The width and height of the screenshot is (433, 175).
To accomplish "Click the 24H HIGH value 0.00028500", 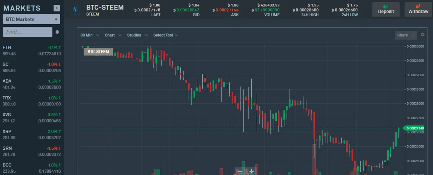I will click(305, 10).
